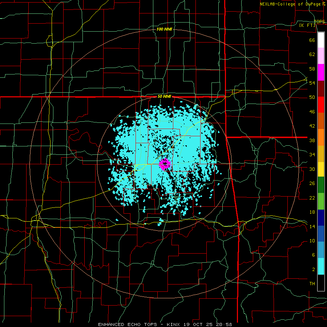Screen dimensions: 327x327
Task: Click the black TH threshold legend block
Action: pyautogui.click(x=321, y=283)
